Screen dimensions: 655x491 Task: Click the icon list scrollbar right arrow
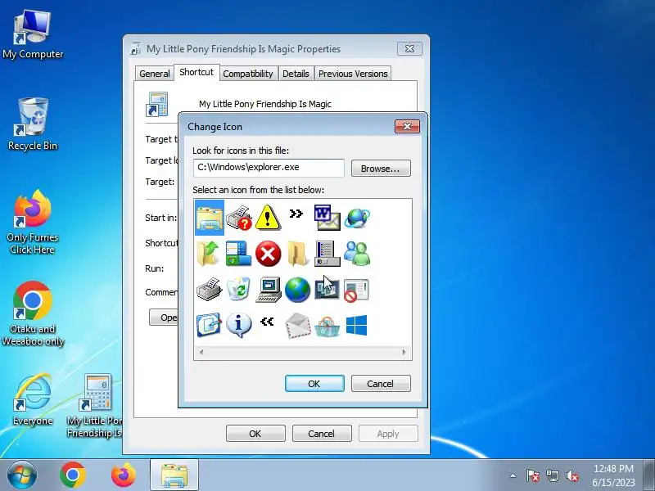click(x=404, y=352)
